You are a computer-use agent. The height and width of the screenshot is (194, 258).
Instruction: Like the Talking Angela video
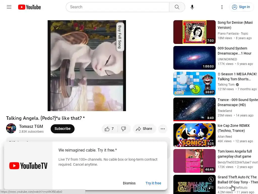pyautogui.click(x=109, y=129)
